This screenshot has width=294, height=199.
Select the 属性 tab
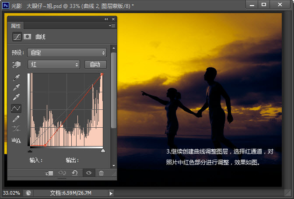point(16,26)
